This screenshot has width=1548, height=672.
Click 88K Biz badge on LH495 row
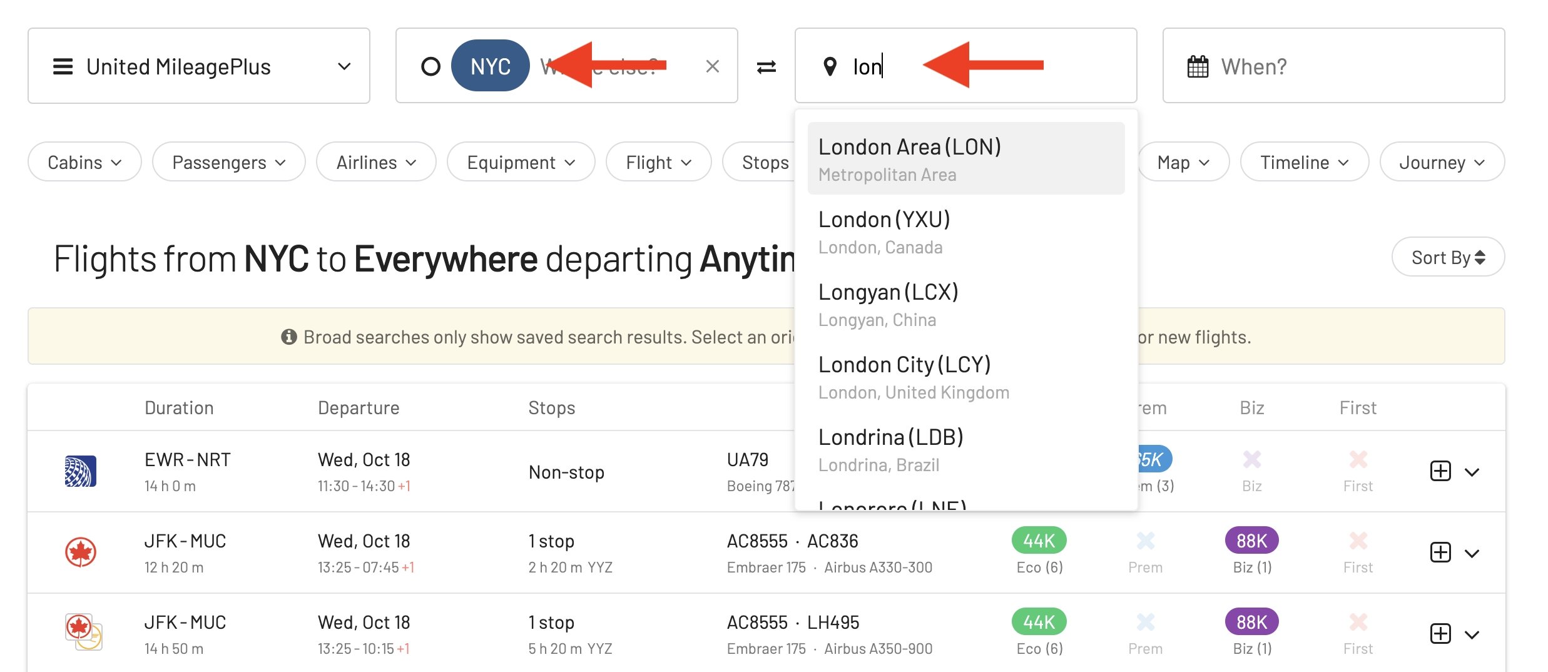[x=1251, y=621]
